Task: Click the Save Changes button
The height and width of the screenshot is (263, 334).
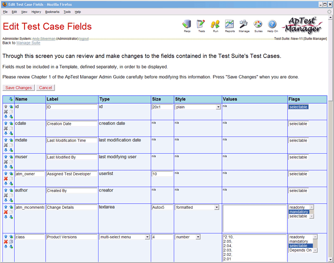Action: pos(18,88)
